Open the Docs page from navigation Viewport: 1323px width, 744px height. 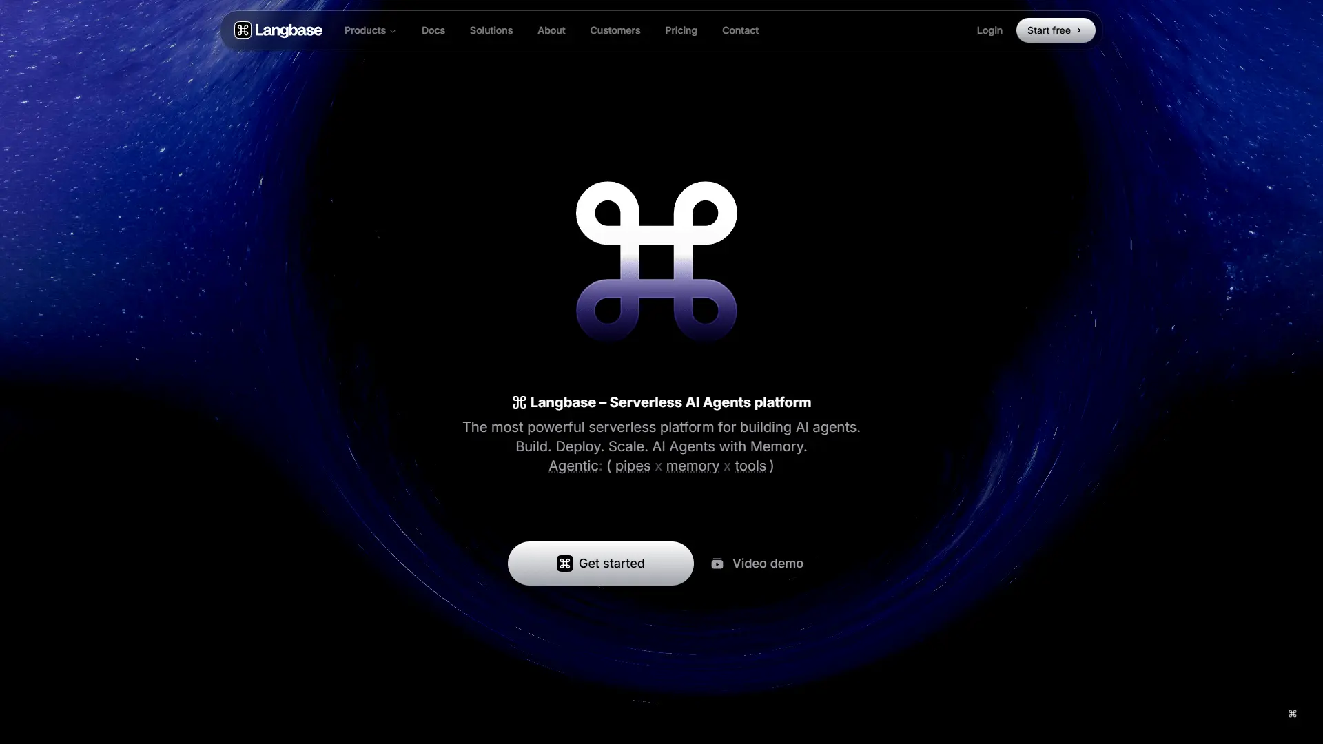433,30
